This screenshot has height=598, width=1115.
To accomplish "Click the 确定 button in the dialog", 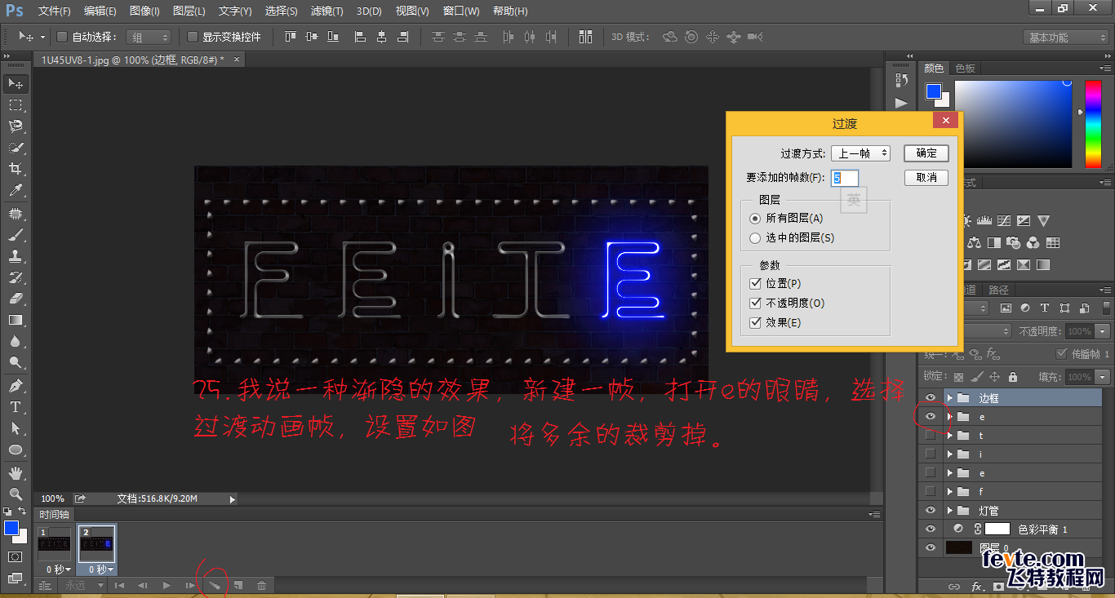I will coord(926,153).
